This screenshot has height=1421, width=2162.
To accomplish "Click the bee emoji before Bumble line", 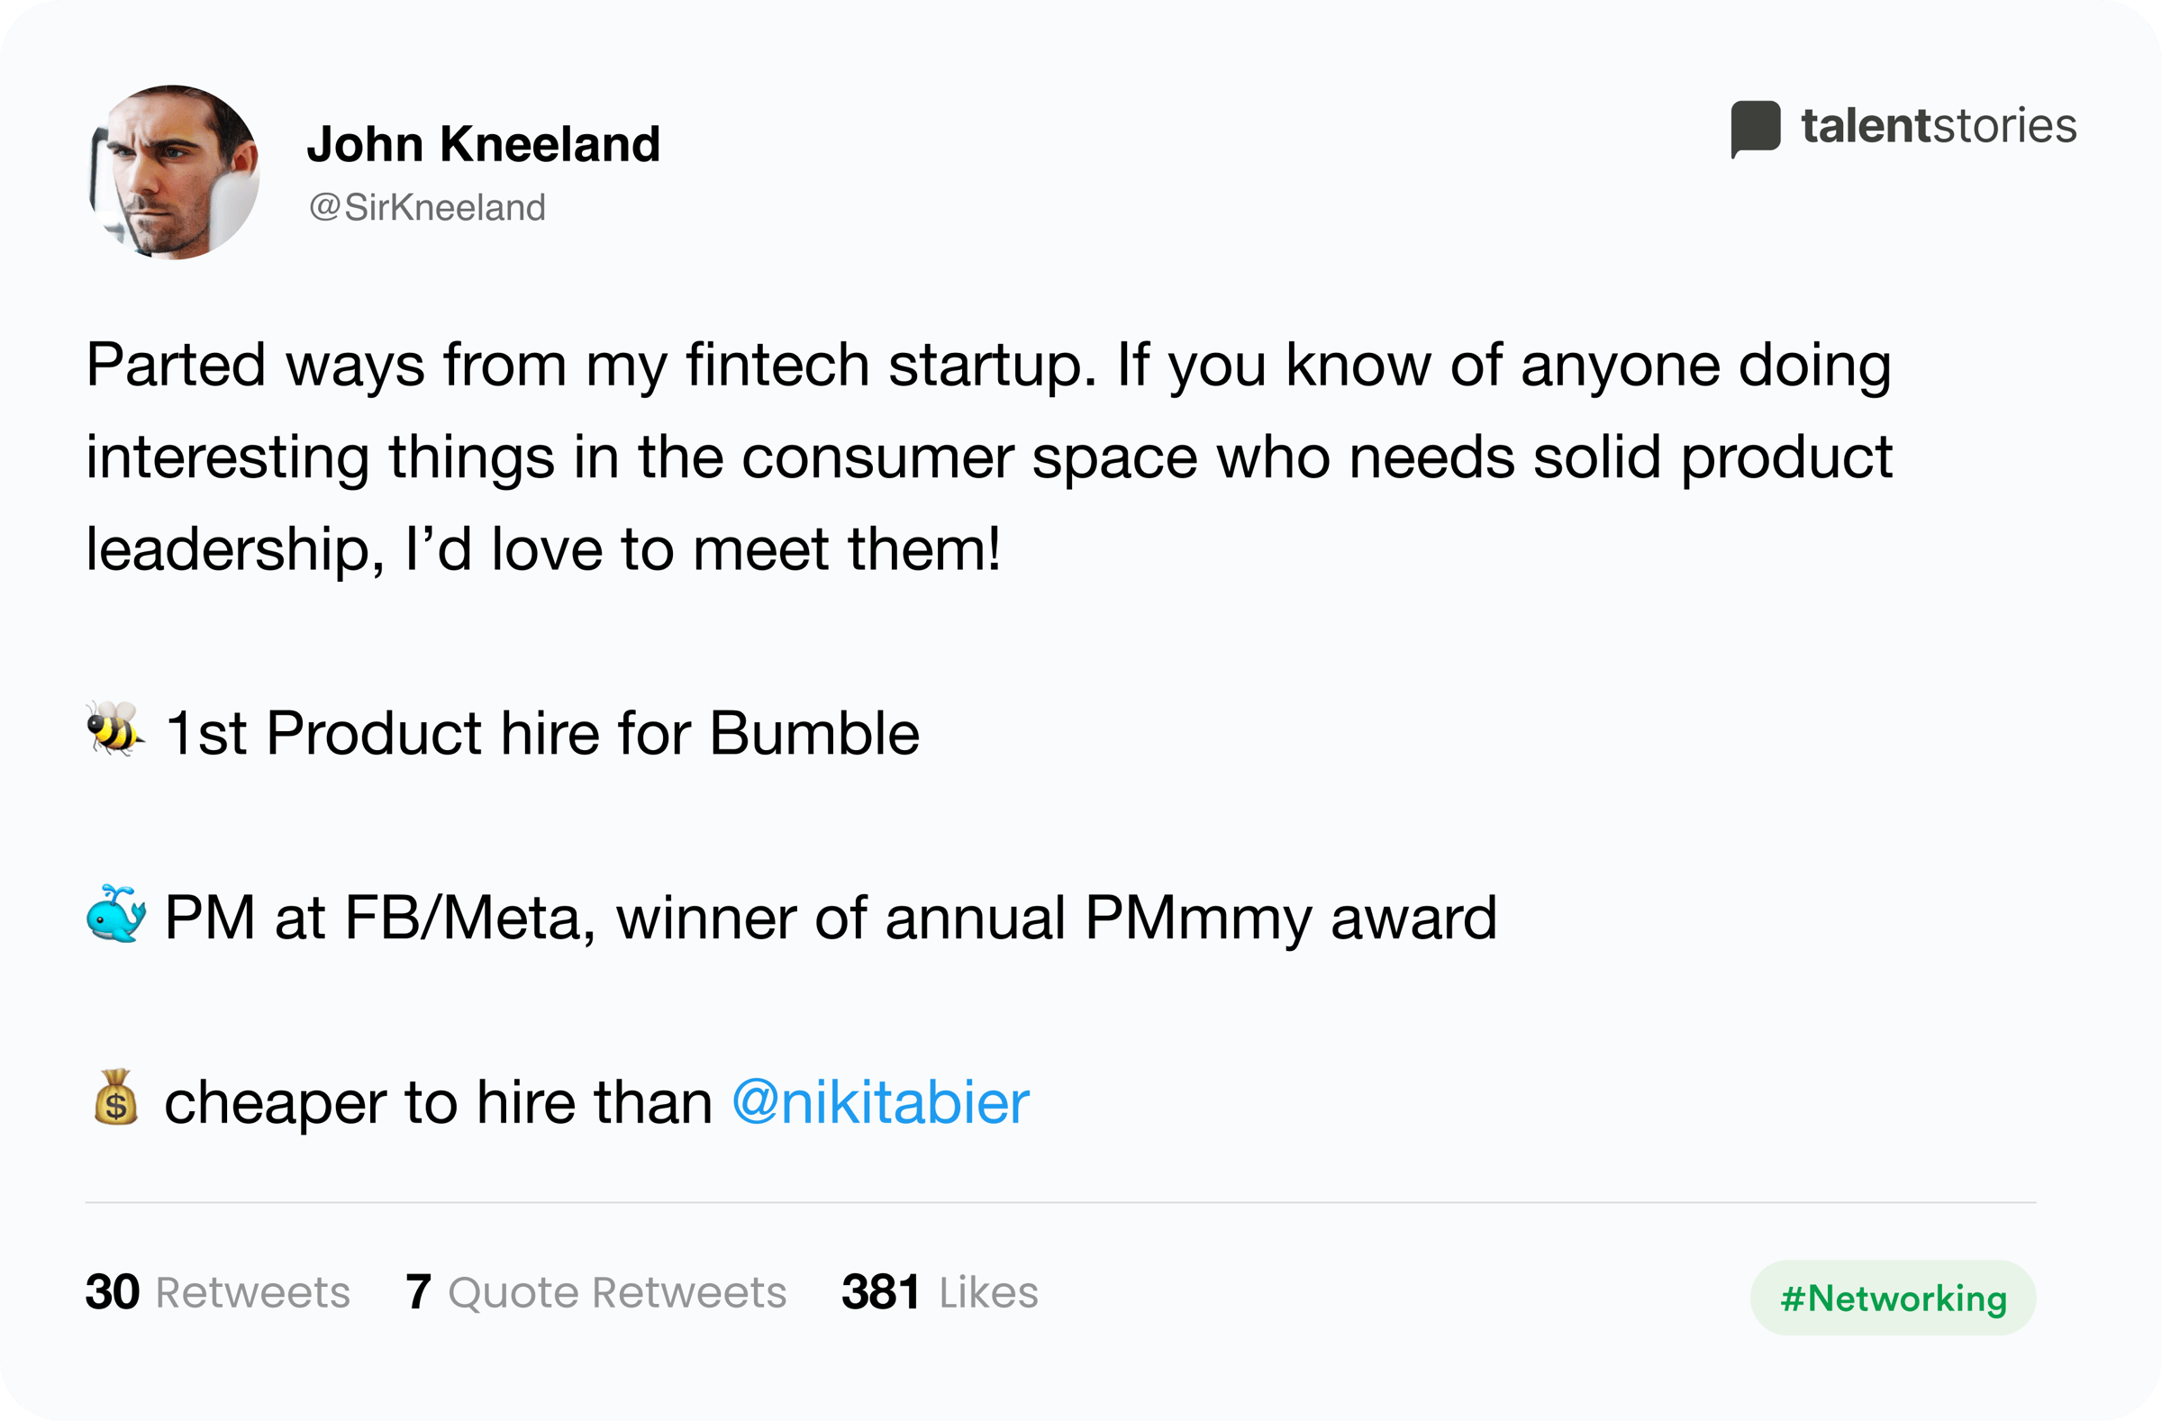I will (x=114, y=729).
